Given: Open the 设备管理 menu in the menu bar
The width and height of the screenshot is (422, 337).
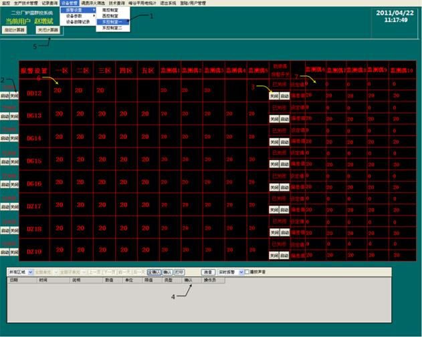Looking at the screenshot, I should [x=69, y=3].
